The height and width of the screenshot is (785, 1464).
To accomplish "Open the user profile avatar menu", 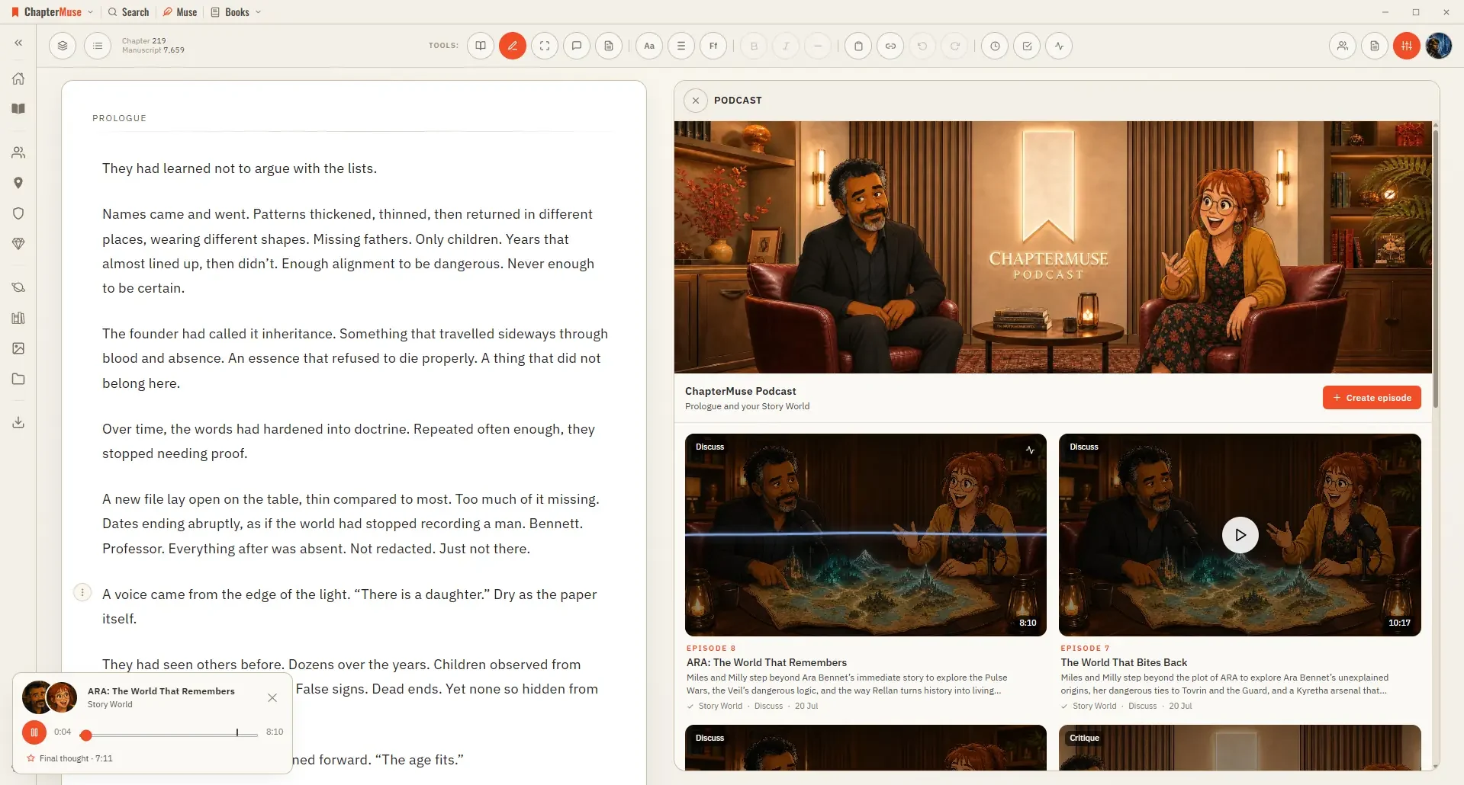I will [1439, 46].
